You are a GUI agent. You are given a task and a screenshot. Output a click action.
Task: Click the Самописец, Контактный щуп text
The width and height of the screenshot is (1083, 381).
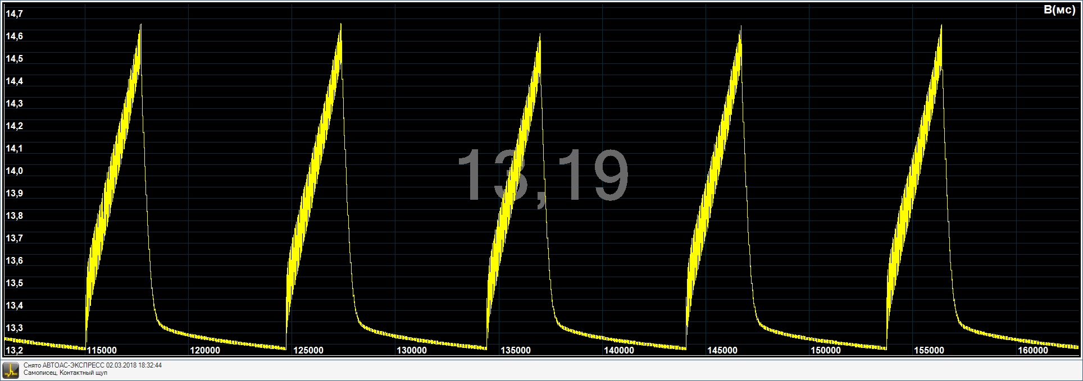coord(65,373)
